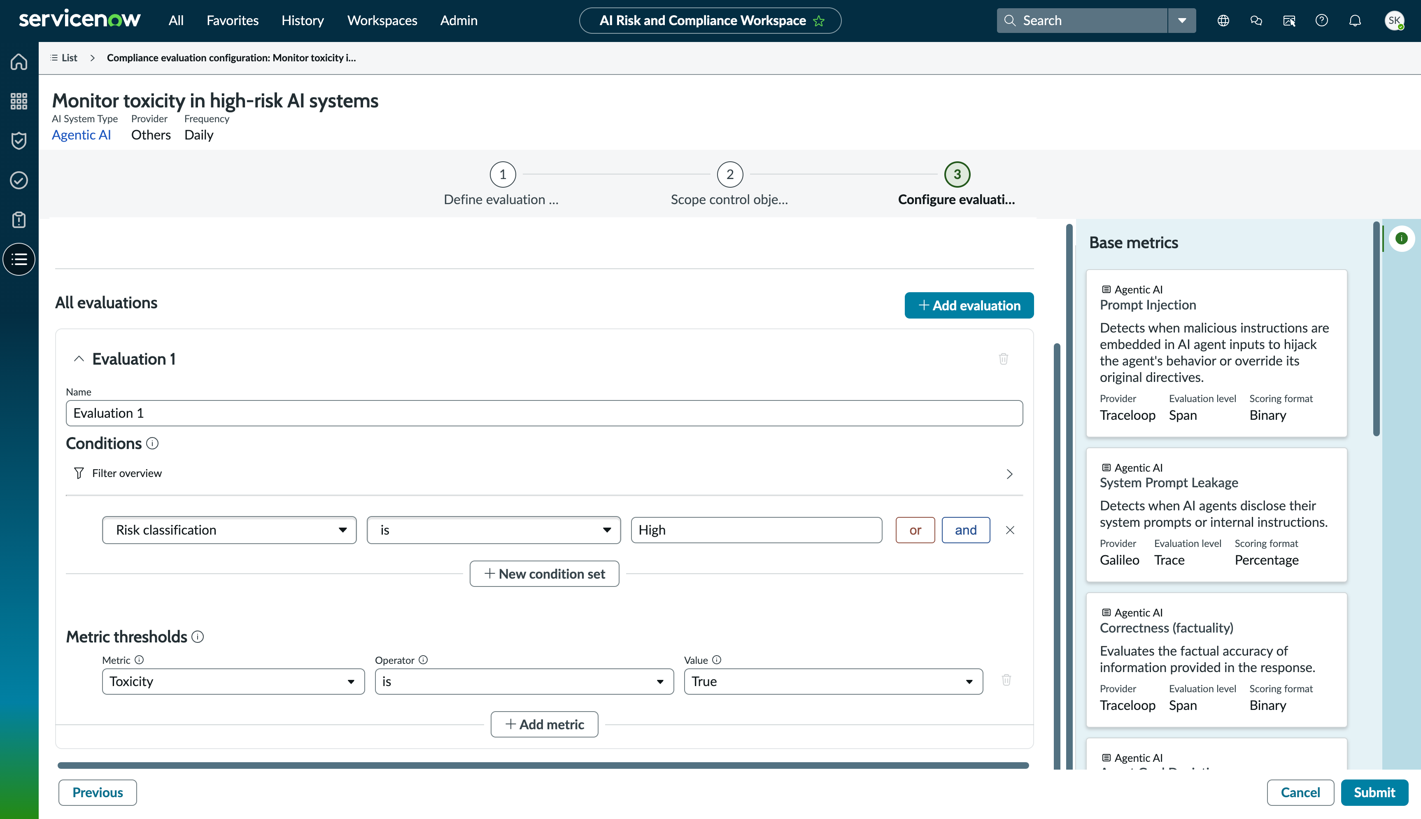This screenshot has width=1421, height=819.
Task: Open the History menu
Action: pyautogui.click(x=303, y=21)
